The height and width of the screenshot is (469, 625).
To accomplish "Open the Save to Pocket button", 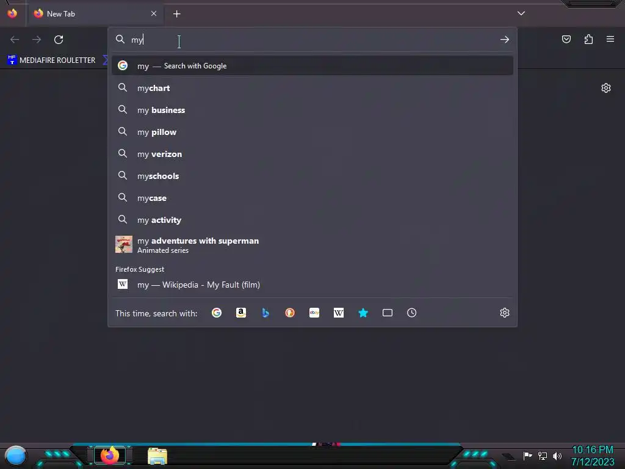I will [566, 39].
